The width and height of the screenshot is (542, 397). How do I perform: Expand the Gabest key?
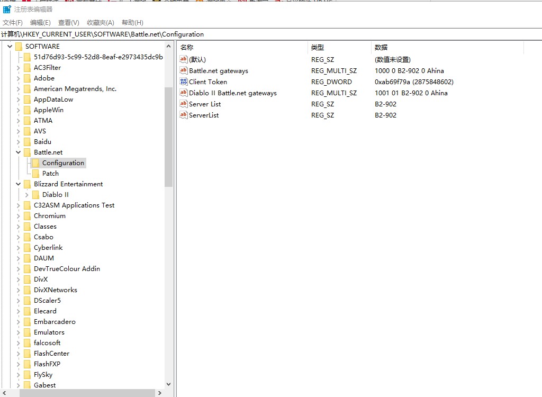tap(19, 385)
